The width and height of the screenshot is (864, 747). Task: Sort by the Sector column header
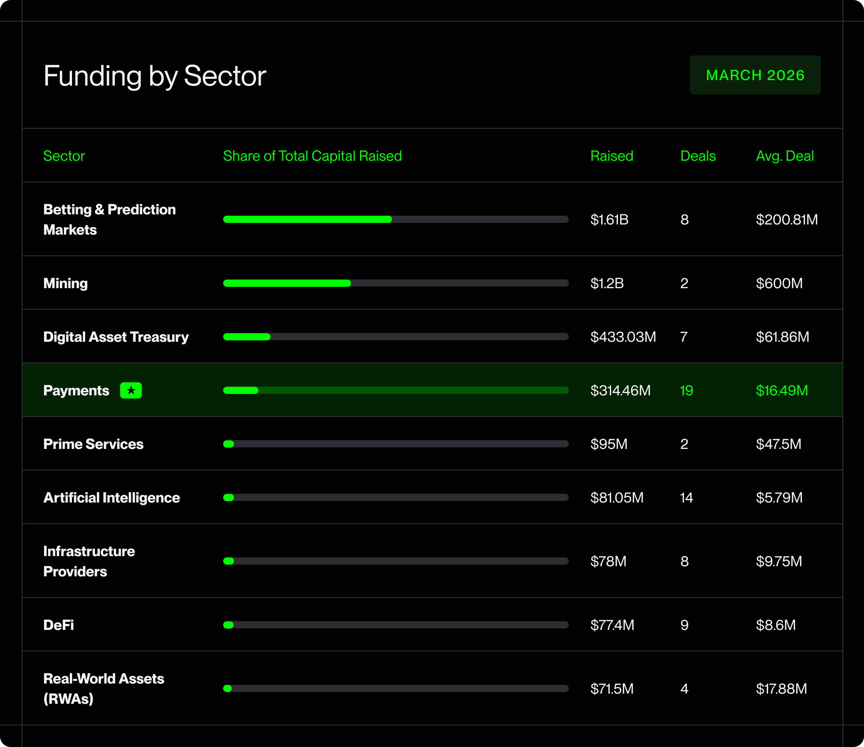click(x=64, y=156)
